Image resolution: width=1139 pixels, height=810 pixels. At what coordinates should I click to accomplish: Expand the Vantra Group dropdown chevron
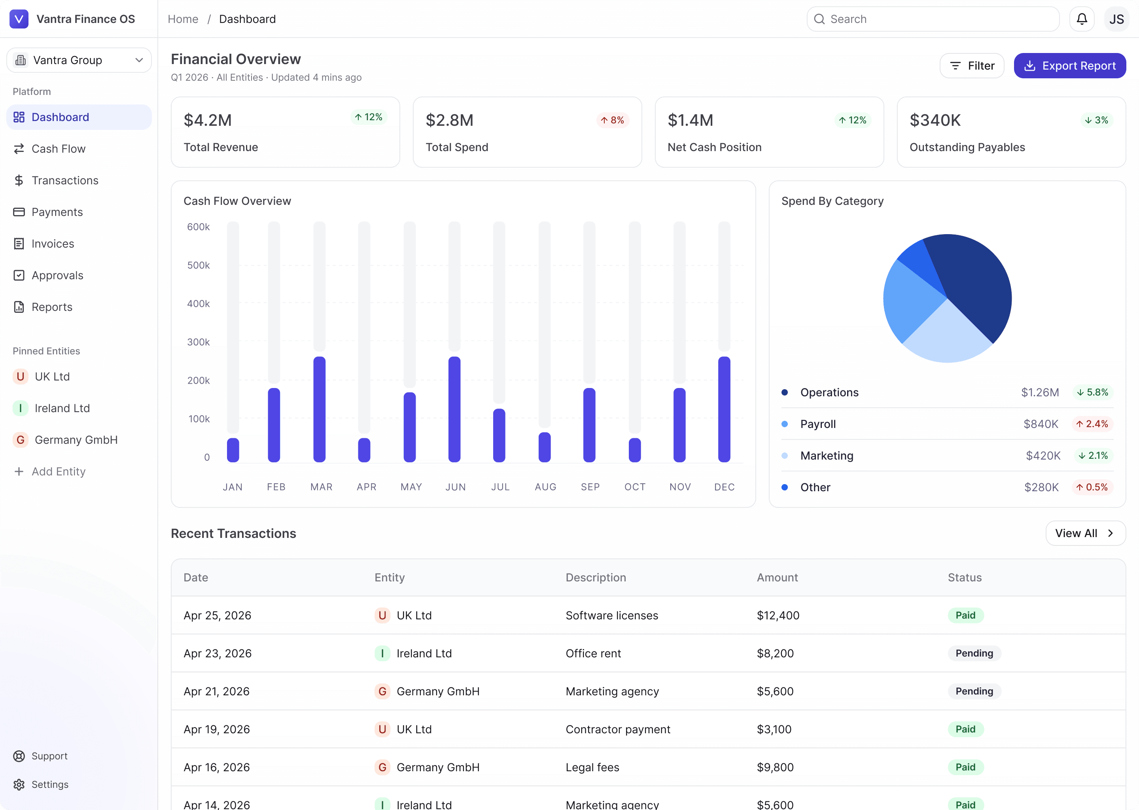(x=139, y=61)
